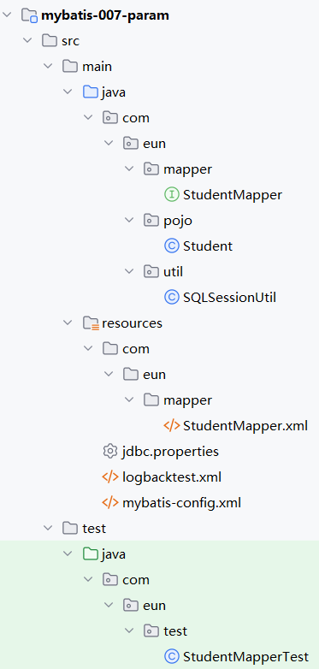
Task: Click the logbacktest.xml file icon
Action: (109, 477)
